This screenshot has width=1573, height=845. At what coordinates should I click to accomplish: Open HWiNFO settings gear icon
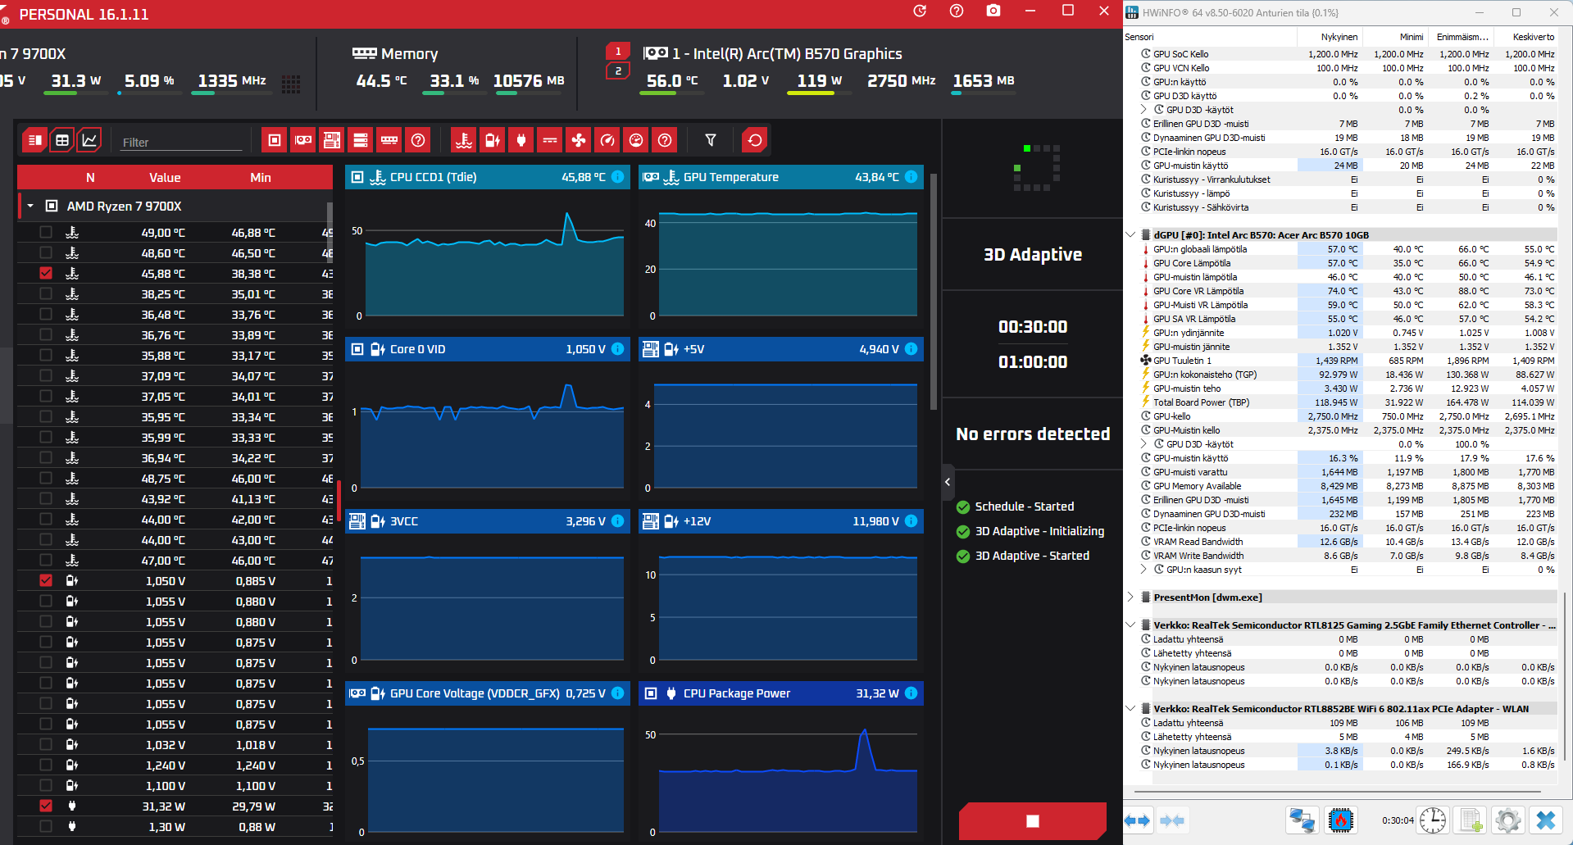(1507, 820)
